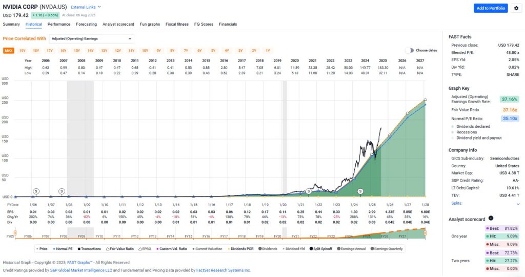
Task: Enable the EPSQ legend entry
Action: [145, 249]
